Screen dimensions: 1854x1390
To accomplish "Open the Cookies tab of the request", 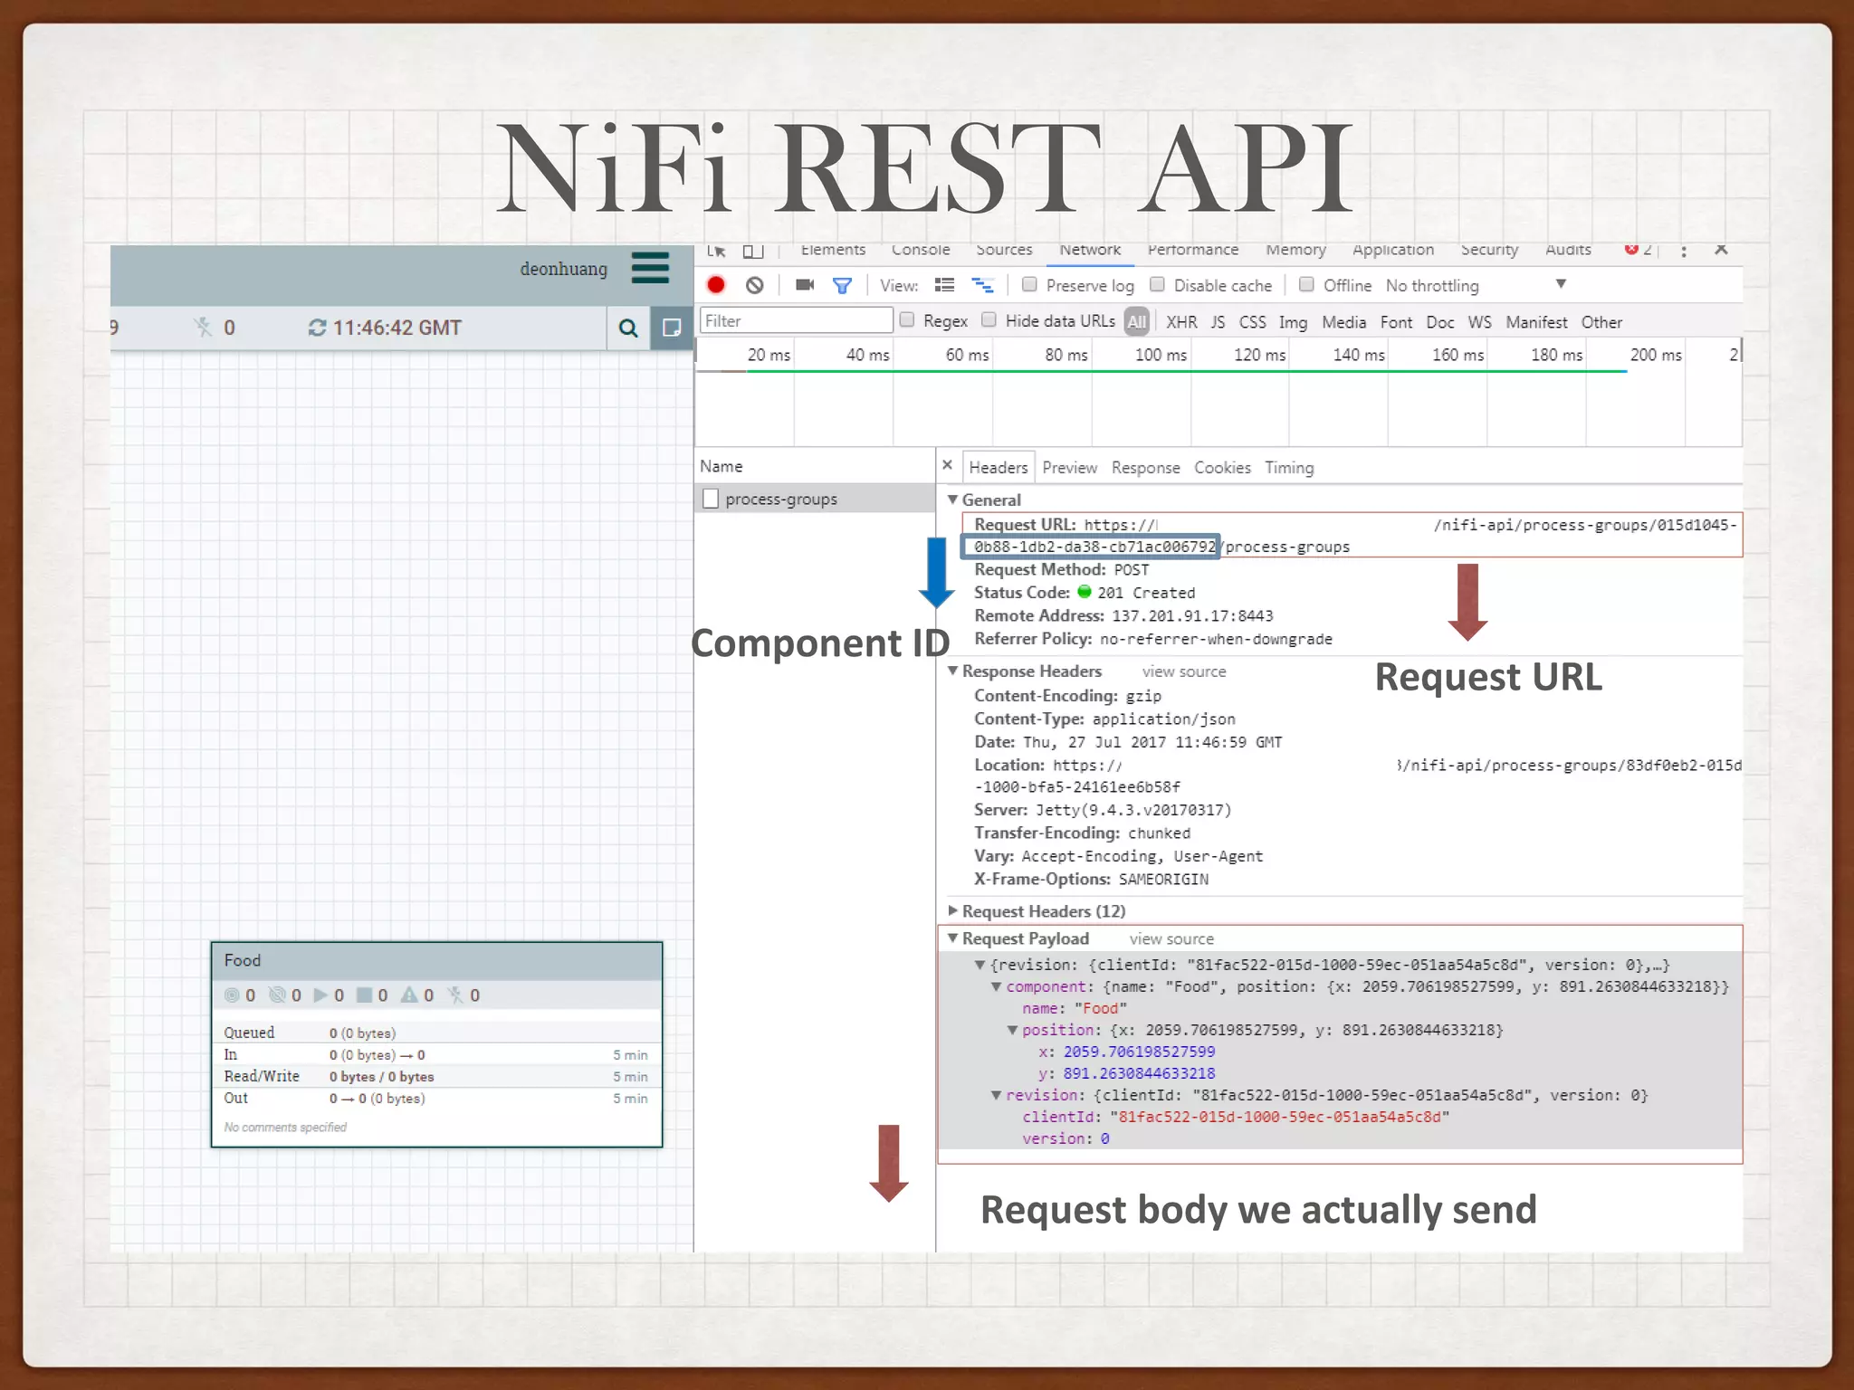I will (1222, 468).
